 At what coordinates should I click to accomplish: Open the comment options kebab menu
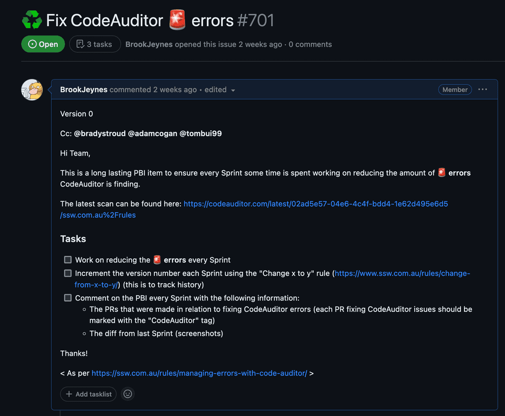pos(482,89)
